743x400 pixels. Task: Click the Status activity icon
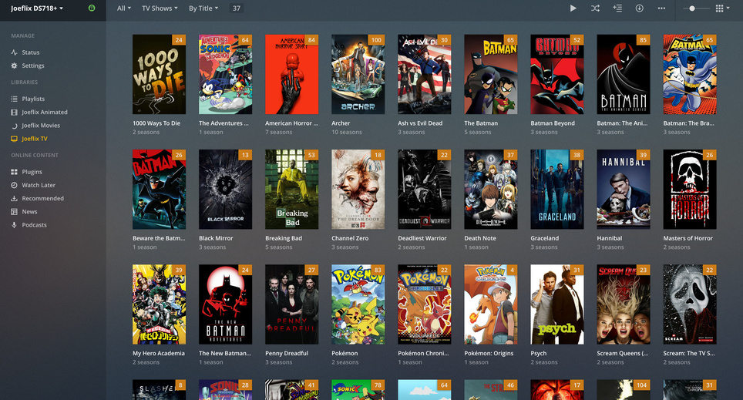point(14,52)
